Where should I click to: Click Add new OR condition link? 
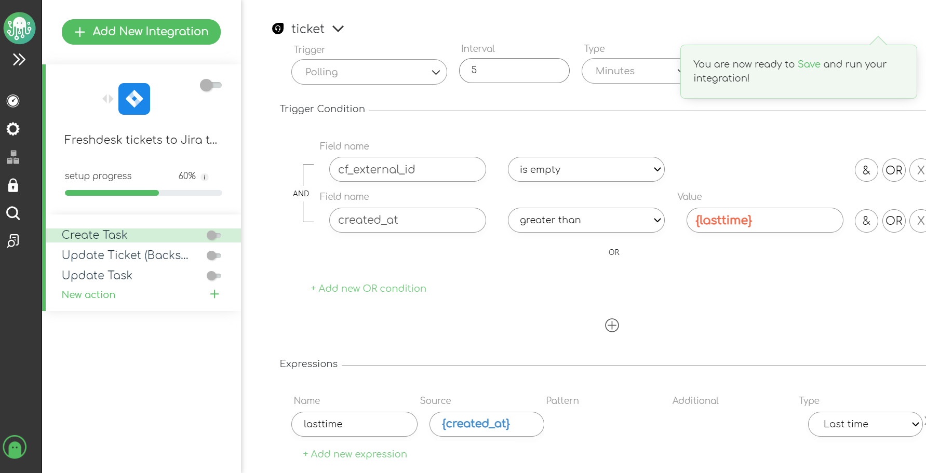click(x=368, y=288)
